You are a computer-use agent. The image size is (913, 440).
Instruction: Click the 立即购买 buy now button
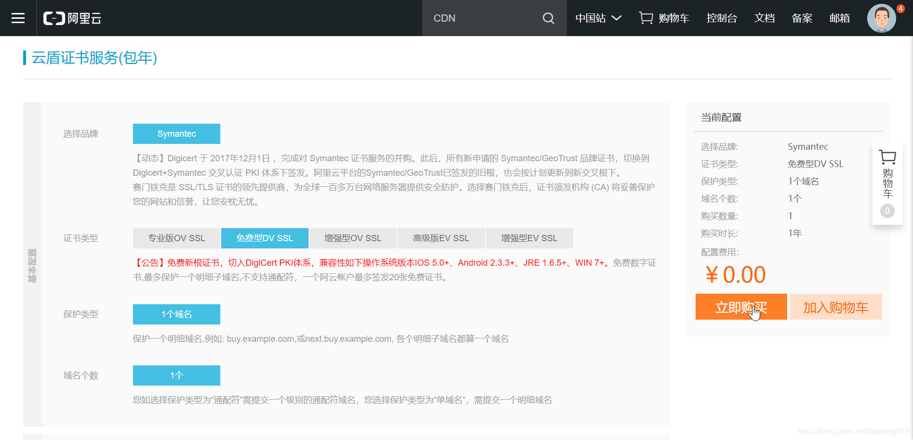(741, 307)
